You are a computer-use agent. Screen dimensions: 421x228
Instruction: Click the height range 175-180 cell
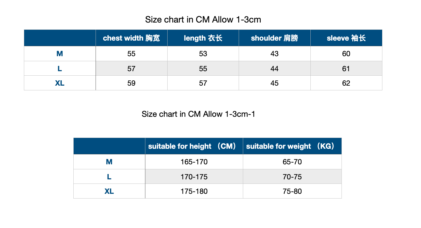pos(194,191)
